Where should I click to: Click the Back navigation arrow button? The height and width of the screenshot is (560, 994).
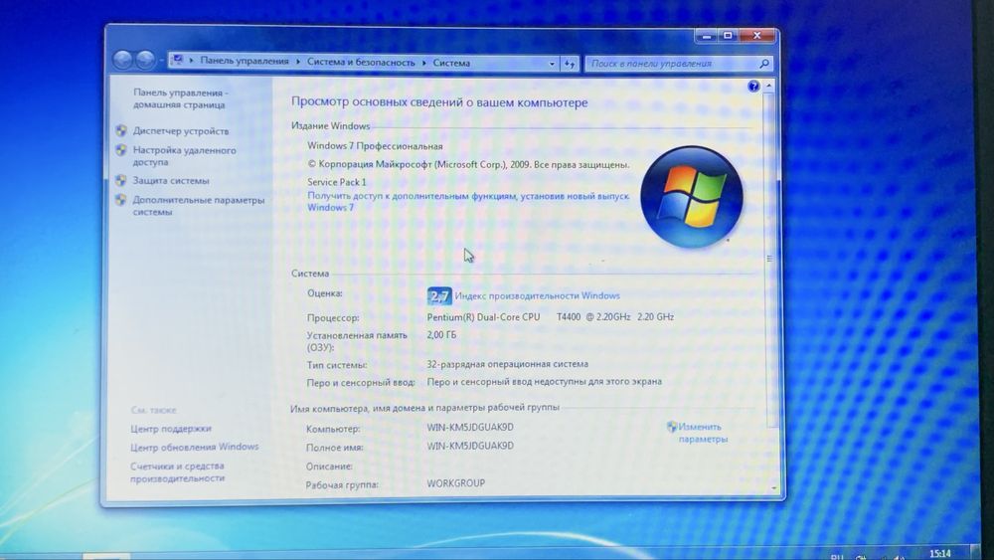[123, 60]
